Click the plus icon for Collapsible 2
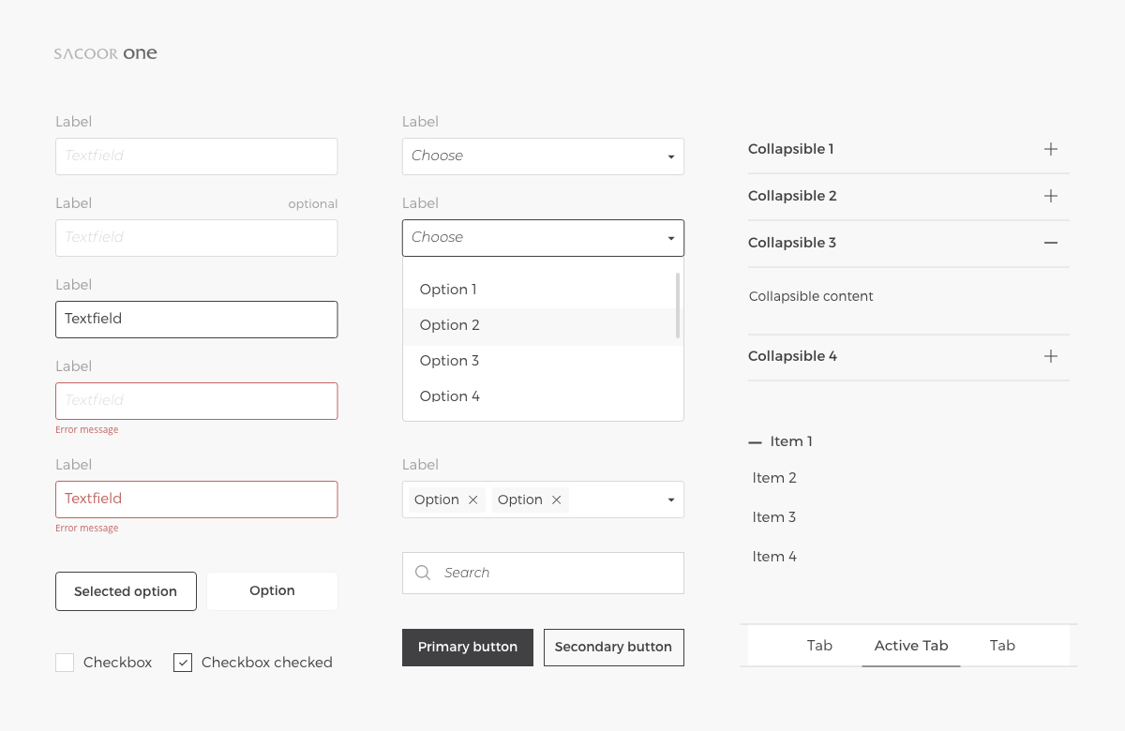 [x=1051, y=196]
